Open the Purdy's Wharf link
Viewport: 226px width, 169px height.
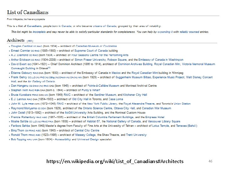pyautogui.click(x=91, y=90)
